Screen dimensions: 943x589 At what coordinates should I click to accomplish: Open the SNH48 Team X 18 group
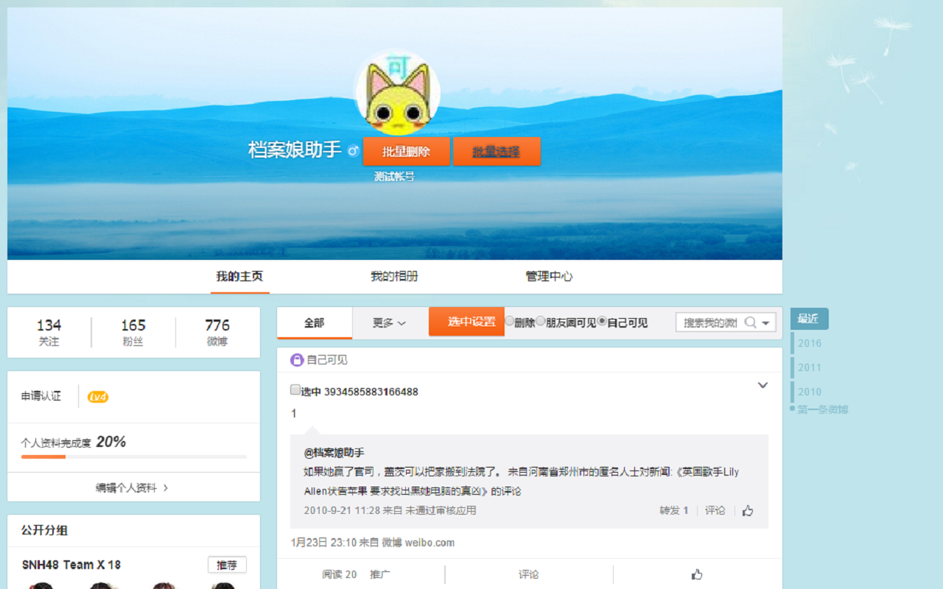click(71, 565)
